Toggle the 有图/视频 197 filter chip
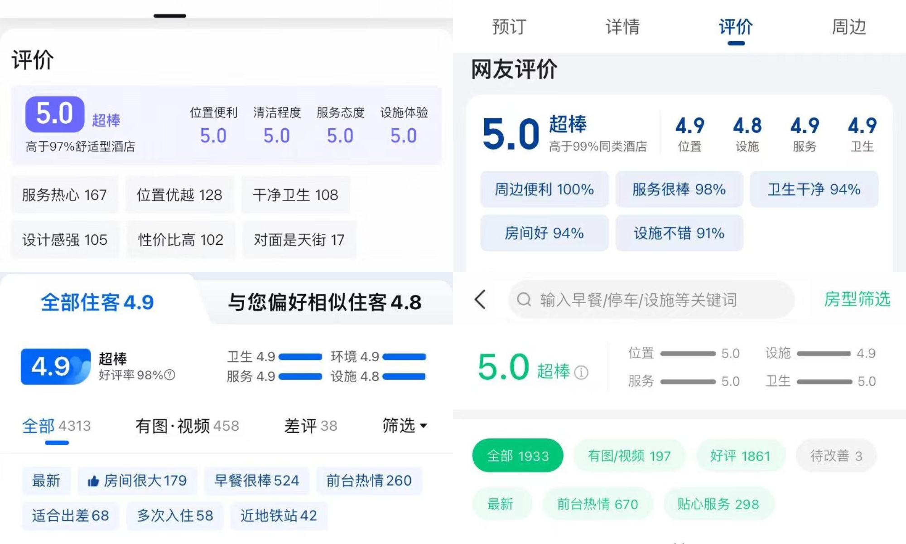The image size is (906, 544). (629, 456)
